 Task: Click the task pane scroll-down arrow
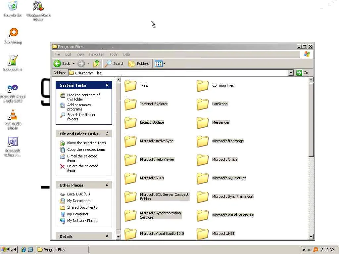click(x=118, y=237)
